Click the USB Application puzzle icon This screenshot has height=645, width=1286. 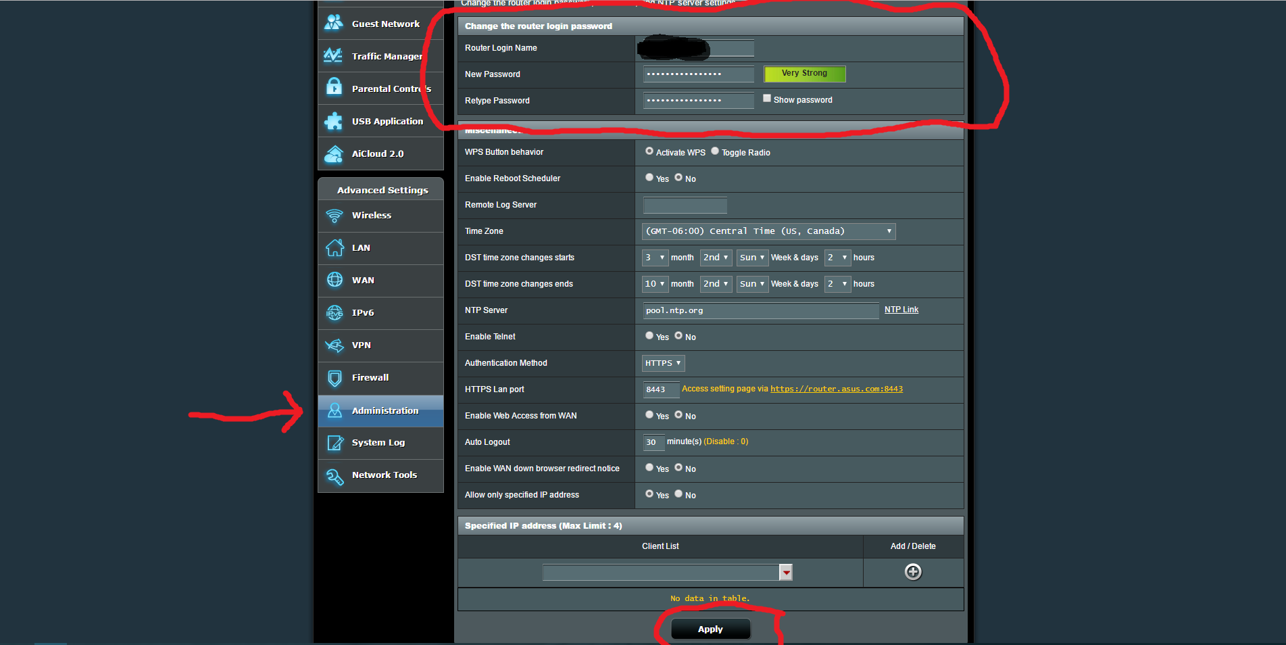coord(334,120)
